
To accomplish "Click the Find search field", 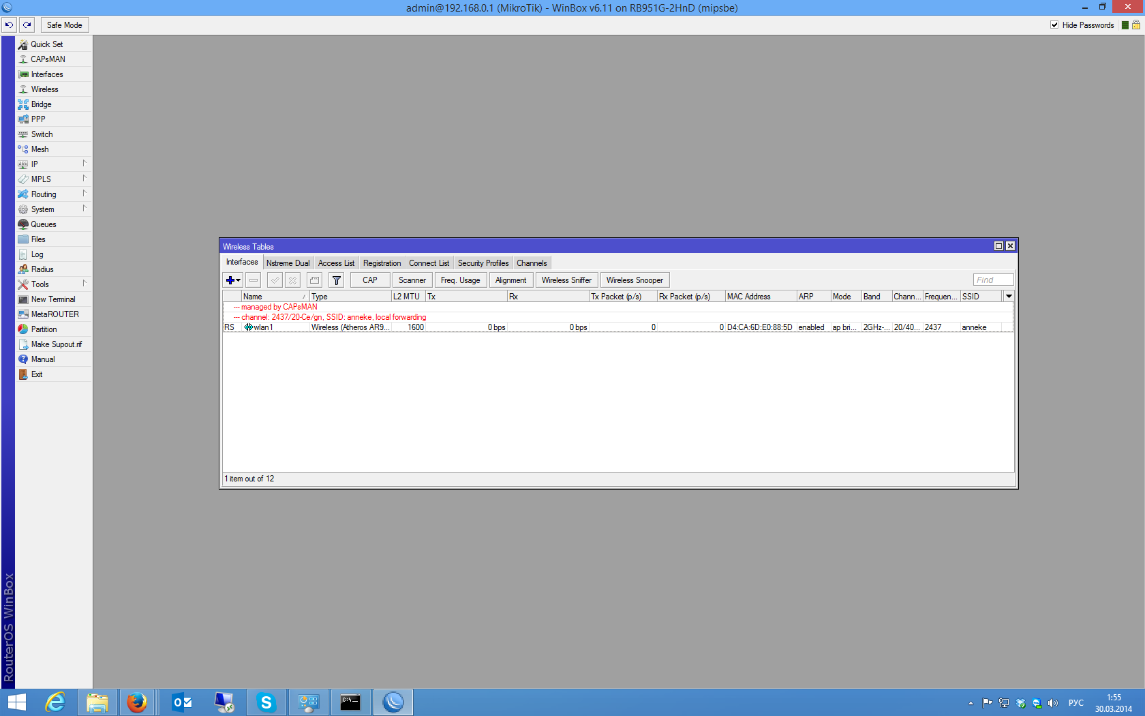I will click(992, 280).
